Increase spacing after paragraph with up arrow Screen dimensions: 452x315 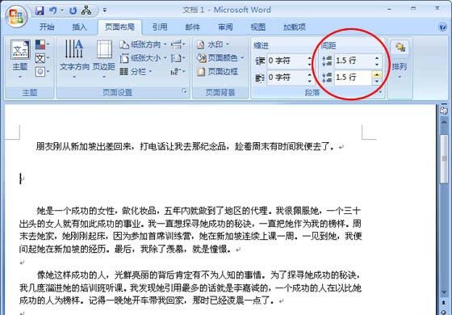(x=377, y=74)
